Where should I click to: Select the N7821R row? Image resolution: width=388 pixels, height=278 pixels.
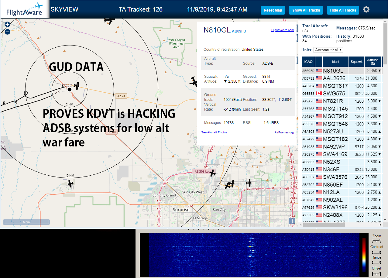342,101
